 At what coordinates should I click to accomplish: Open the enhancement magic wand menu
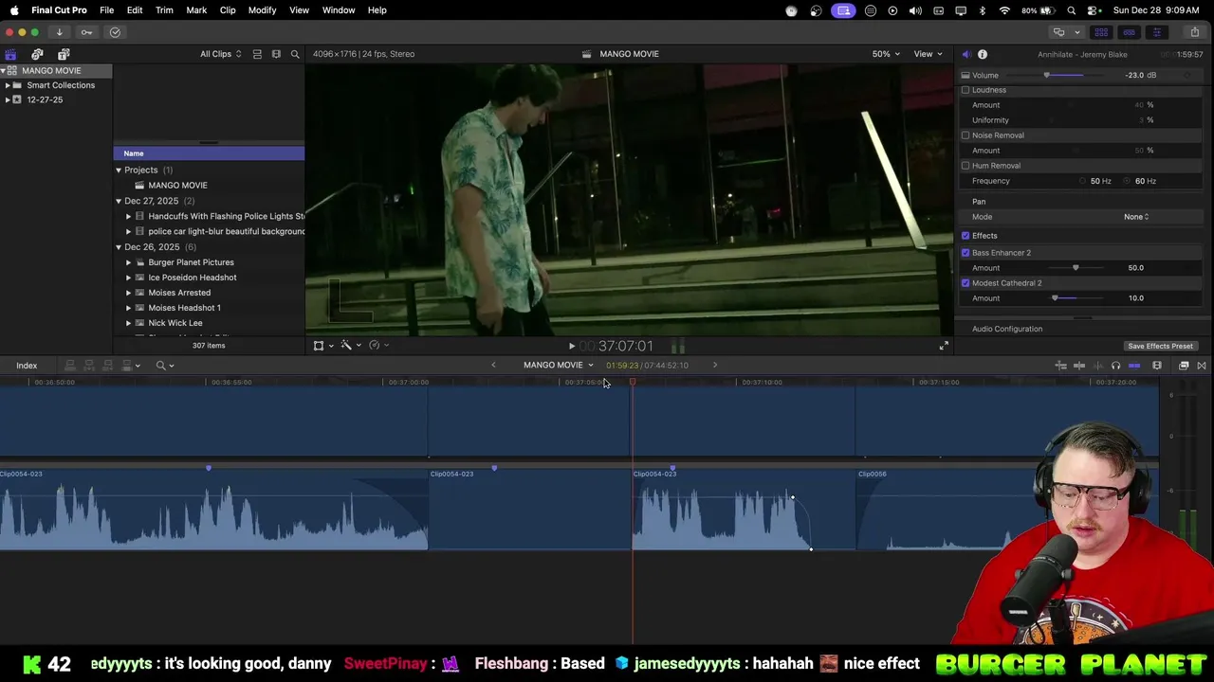(x=349, y=346)
